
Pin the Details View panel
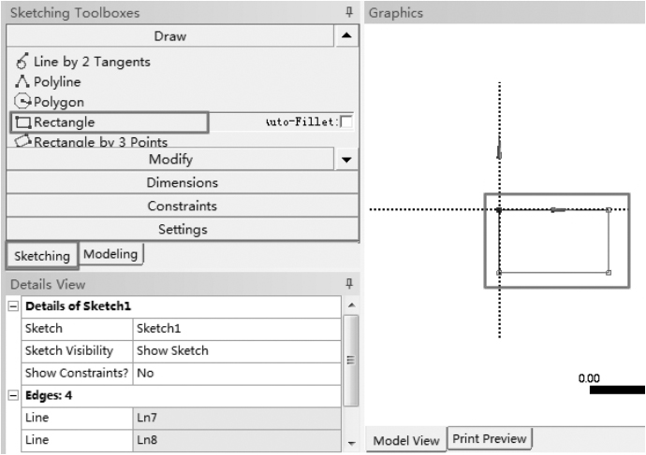coord(349,283)
